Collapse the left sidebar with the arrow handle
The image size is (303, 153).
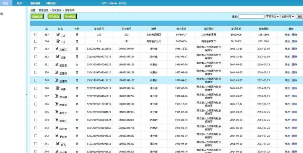pyautogui.click(x=26, y=94)
